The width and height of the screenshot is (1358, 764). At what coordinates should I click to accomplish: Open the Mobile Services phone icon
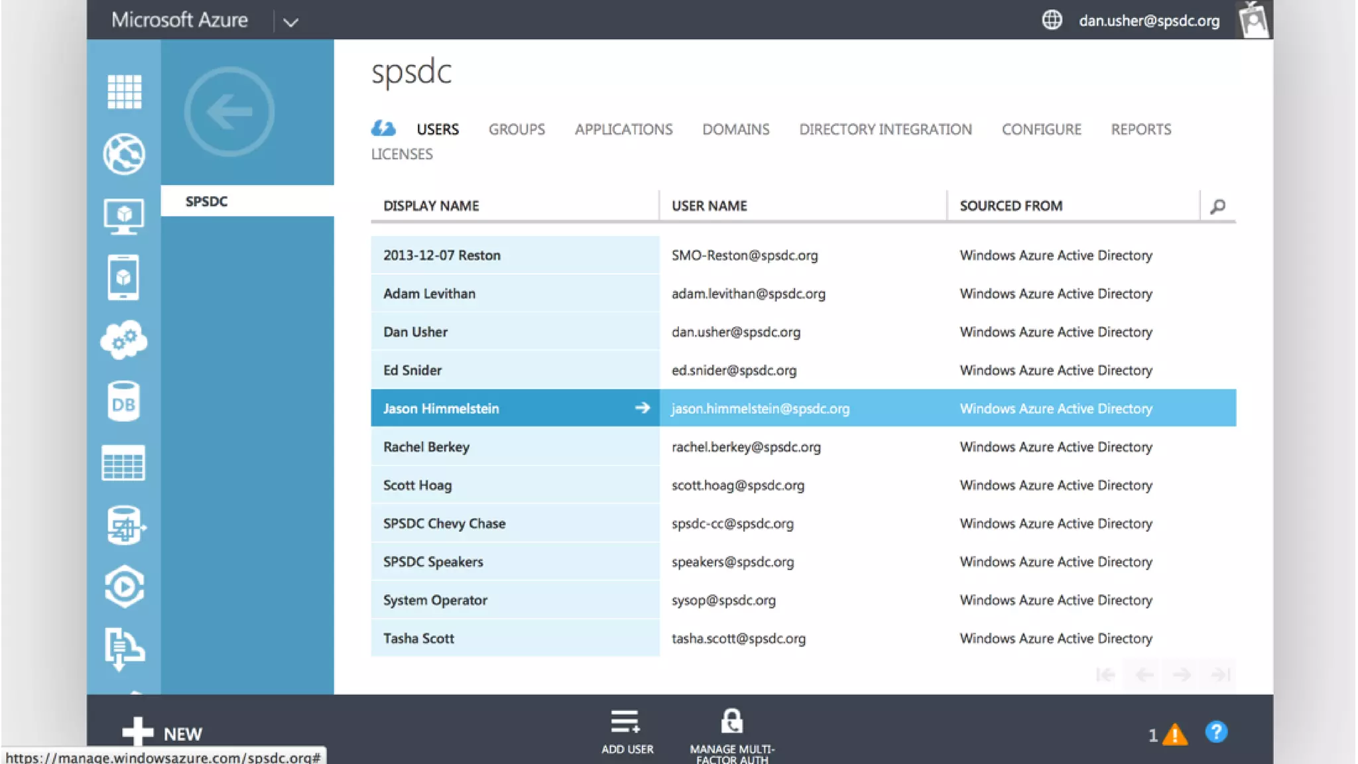coord(124,277)
